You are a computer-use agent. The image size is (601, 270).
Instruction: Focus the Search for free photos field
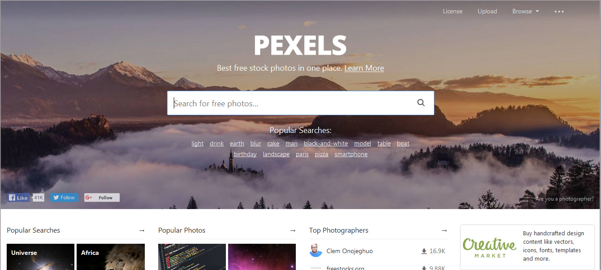(292, 103)
